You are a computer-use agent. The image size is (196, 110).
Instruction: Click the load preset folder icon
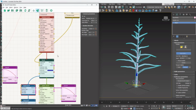tap(182, 47)
